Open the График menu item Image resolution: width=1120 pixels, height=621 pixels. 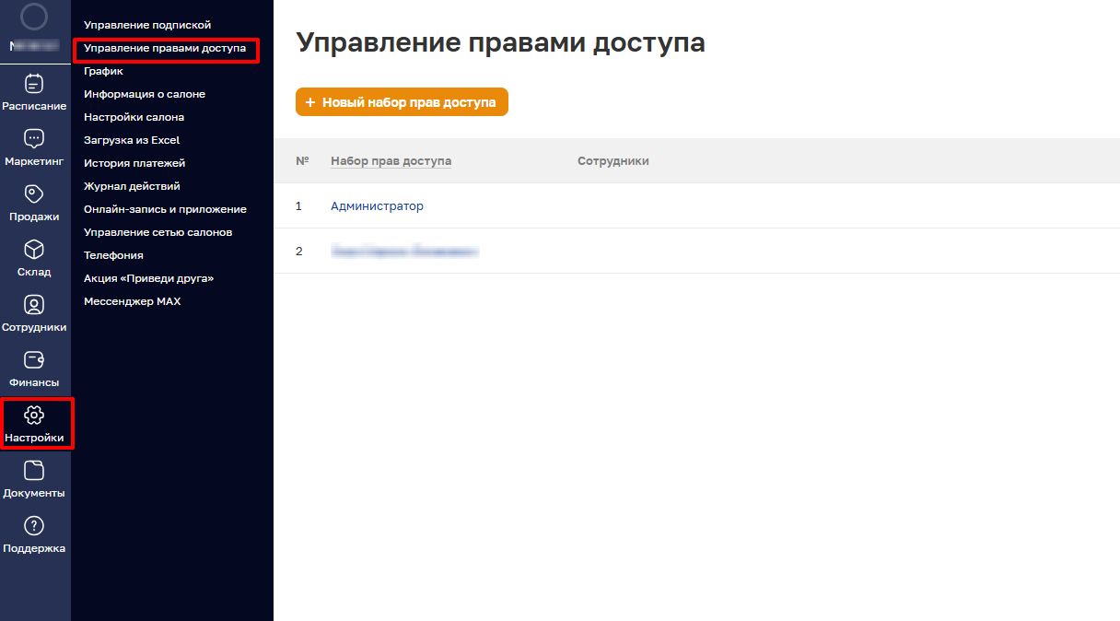[x=103, y=71]
